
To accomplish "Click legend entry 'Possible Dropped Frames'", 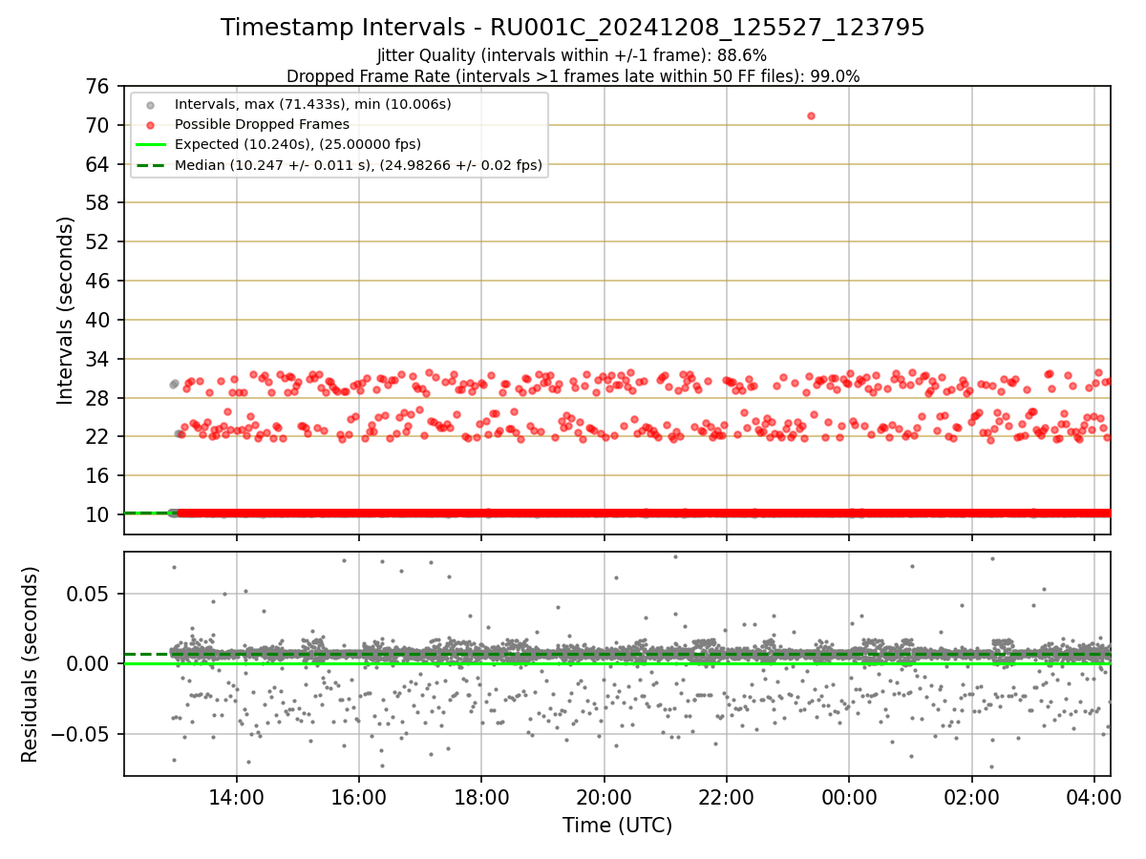I will tap(262, 124).
